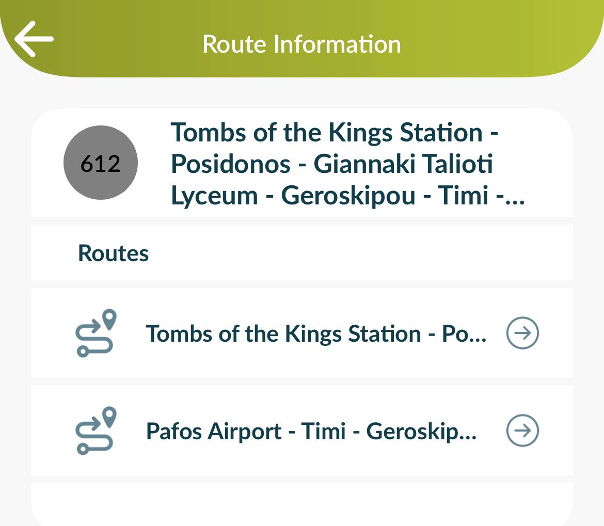Viewport: 604px width, 526px height.
Task: Click the Route Information header title
Action: pyautogui.click(x=301, y=44)
